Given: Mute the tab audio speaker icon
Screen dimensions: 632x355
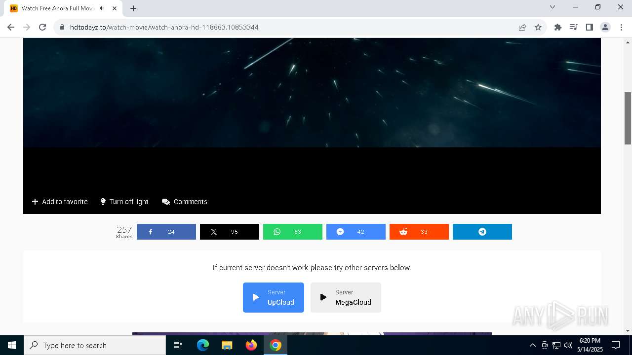Looking at the screenshot, I should tap(102, 8).
